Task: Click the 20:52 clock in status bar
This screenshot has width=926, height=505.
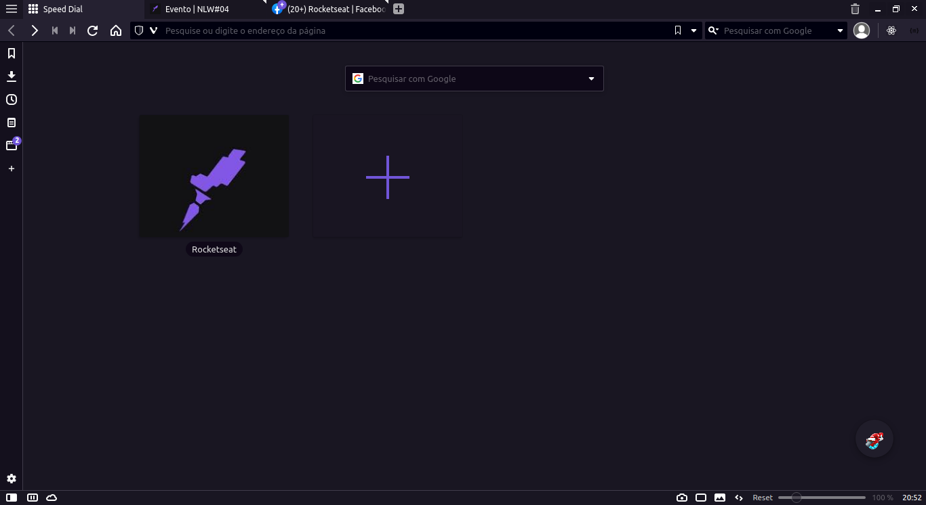Action: click(912, 498)
